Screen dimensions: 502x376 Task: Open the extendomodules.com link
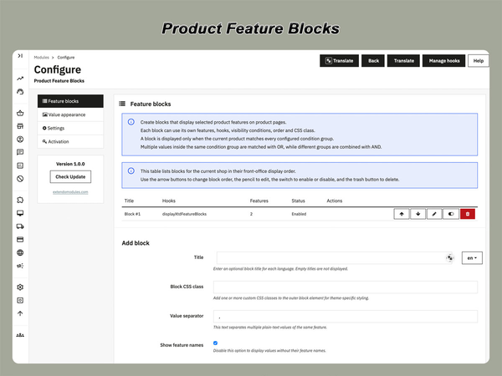pos(70,192)
